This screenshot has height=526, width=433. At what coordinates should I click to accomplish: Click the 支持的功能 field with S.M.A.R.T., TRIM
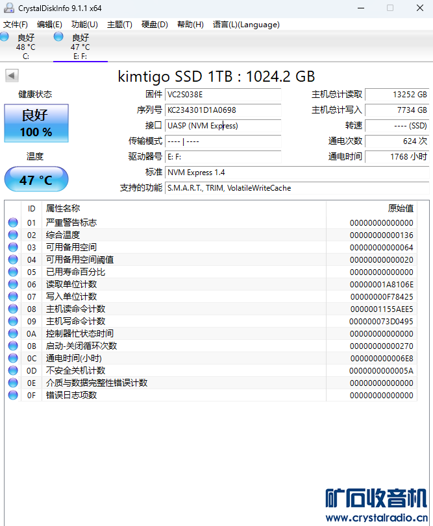297,188
